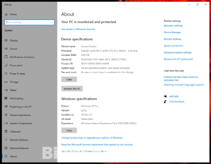Select the Sumon-Studio device name text
Viewport: 211px width, 164px height.
pos(89,46)
